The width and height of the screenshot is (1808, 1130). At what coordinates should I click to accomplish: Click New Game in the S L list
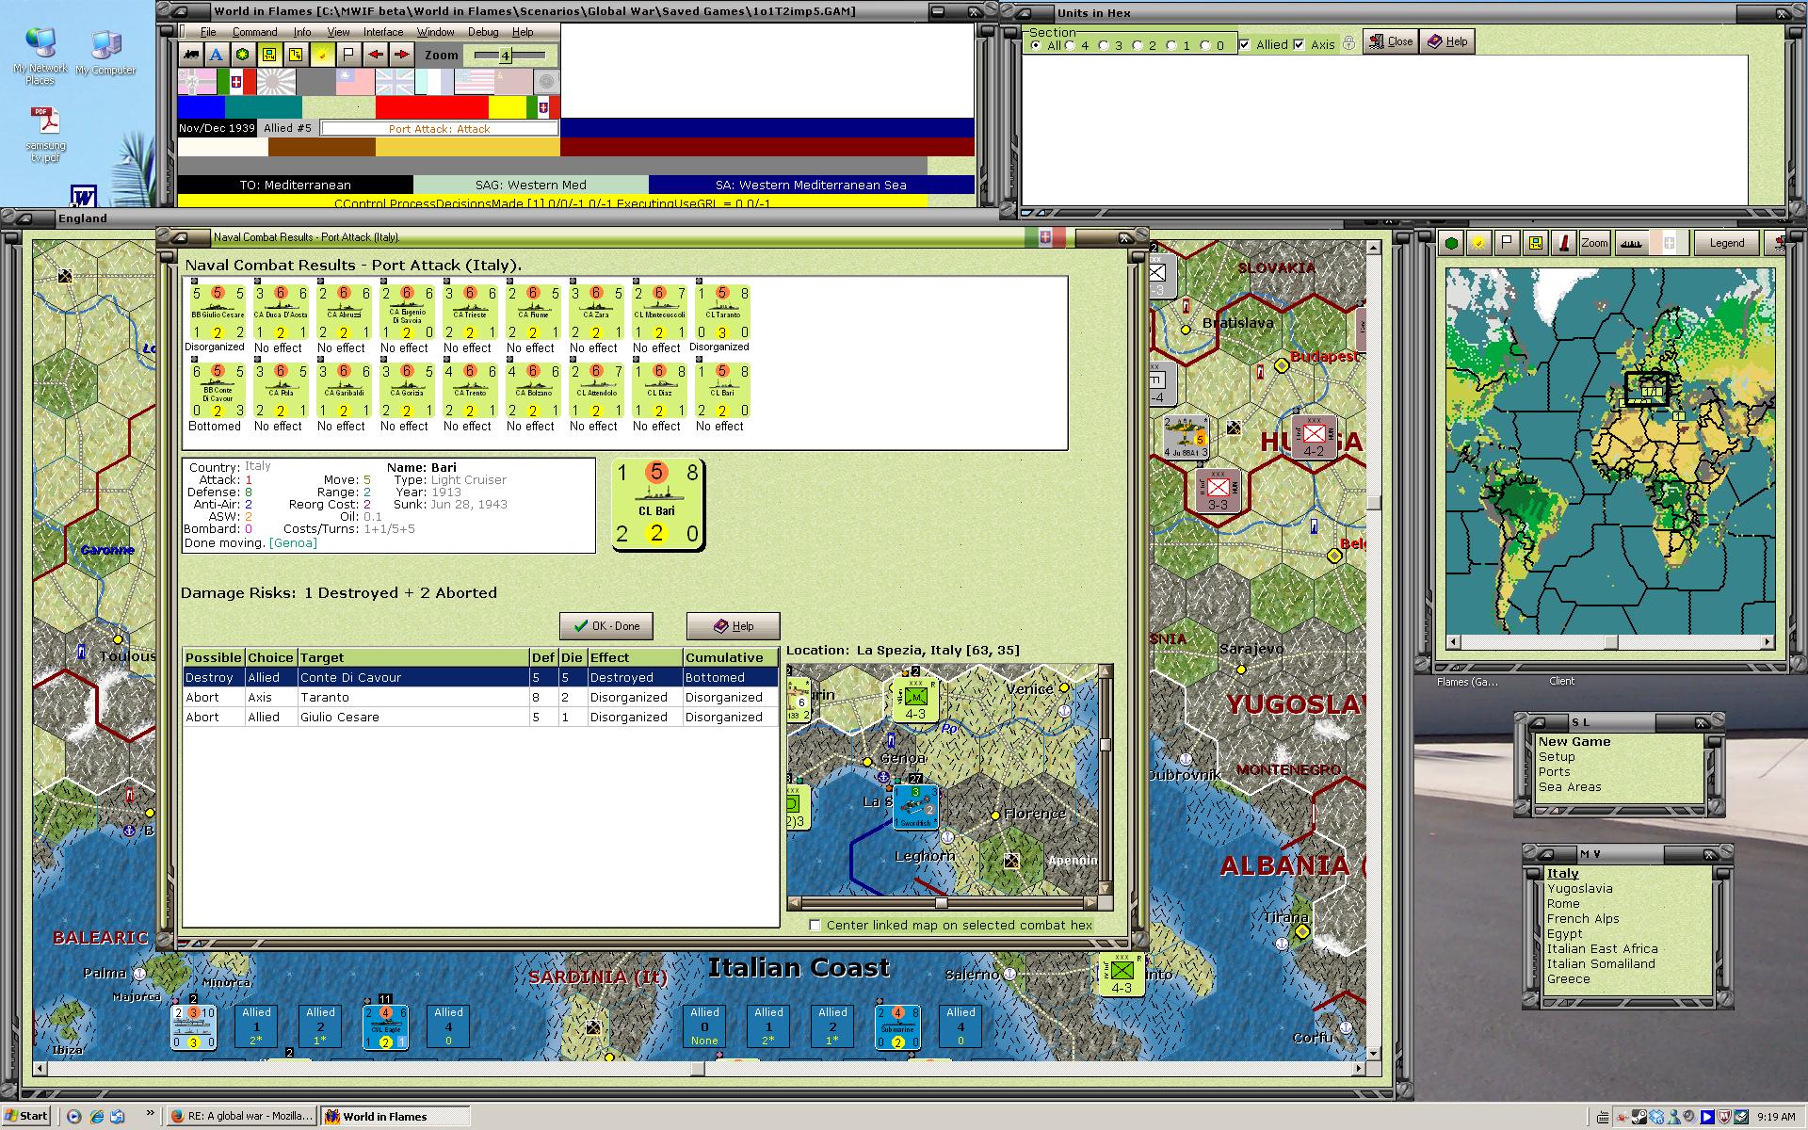point(1574,741)
